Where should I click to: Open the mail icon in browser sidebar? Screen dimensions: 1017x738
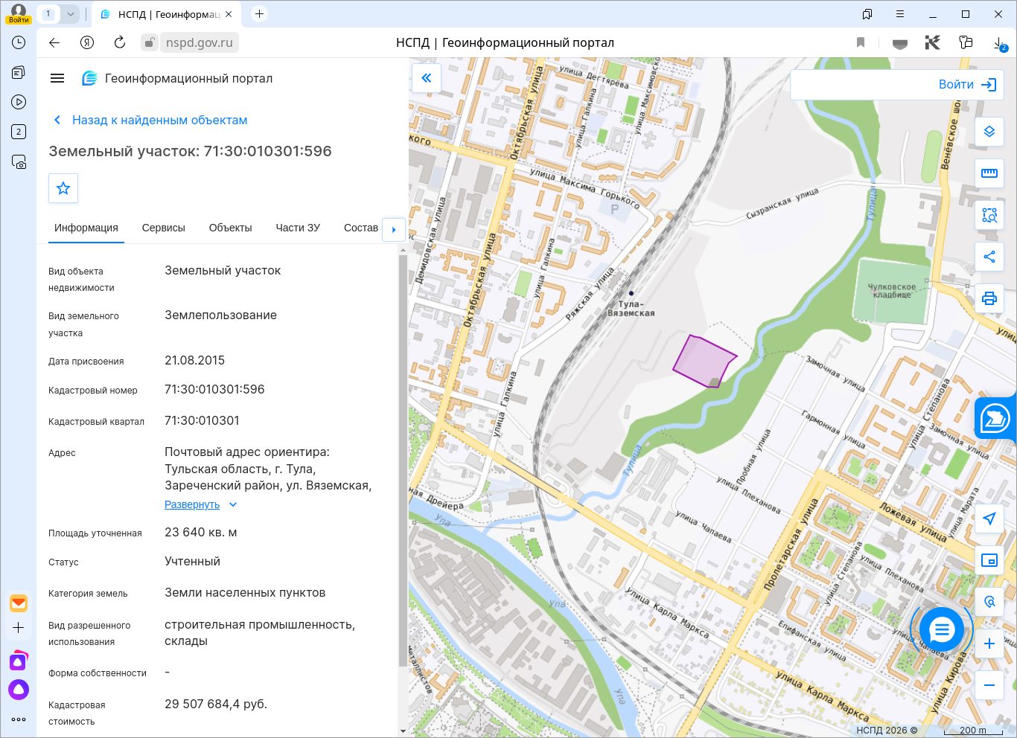click(19, 603)
